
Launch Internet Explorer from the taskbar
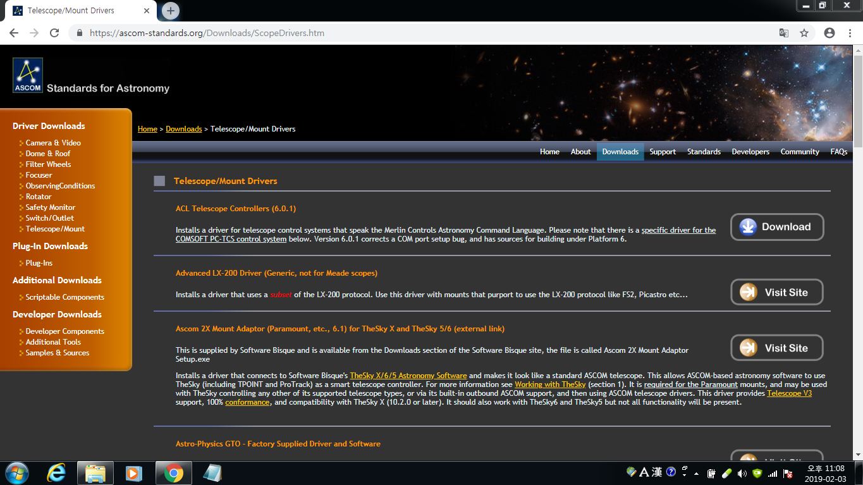click(56, 473)
